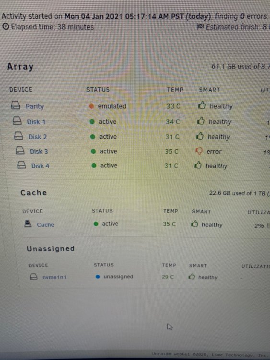
Task: Click the Disk 3 drive icon
Action: pyautogui.click(x=20, y=151)
